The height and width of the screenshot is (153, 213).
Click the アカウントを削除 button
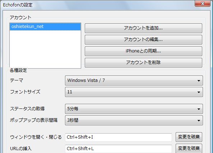point(143,62)
